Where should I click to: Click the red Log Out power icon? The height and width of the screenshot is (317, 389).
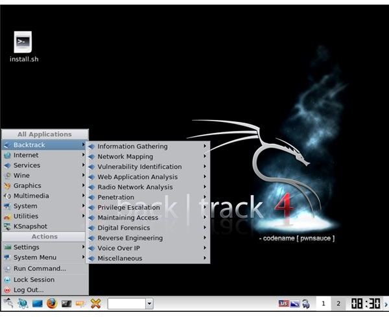(7, 290)
